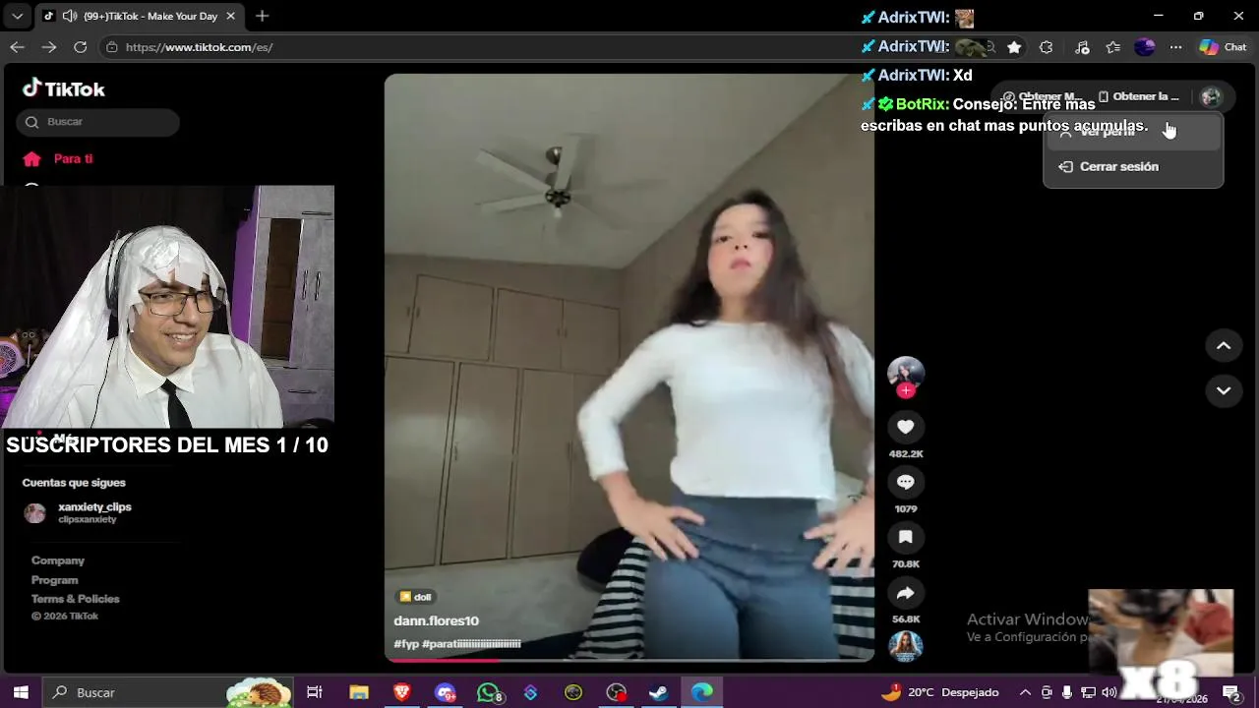The image size is (1259, 708).
Task: Like the video with the heart icon
Action: click(905, 427)
